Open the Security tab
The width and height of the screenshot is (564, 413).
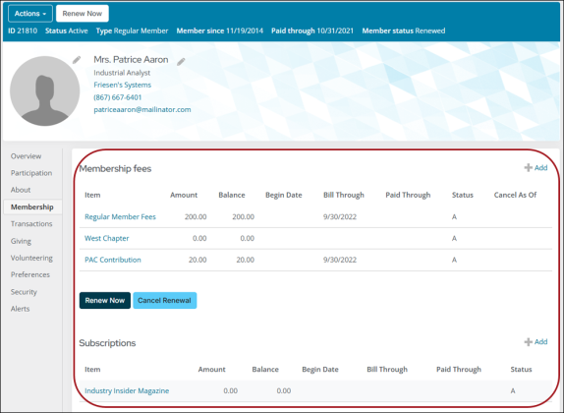(x=24, y=292)
